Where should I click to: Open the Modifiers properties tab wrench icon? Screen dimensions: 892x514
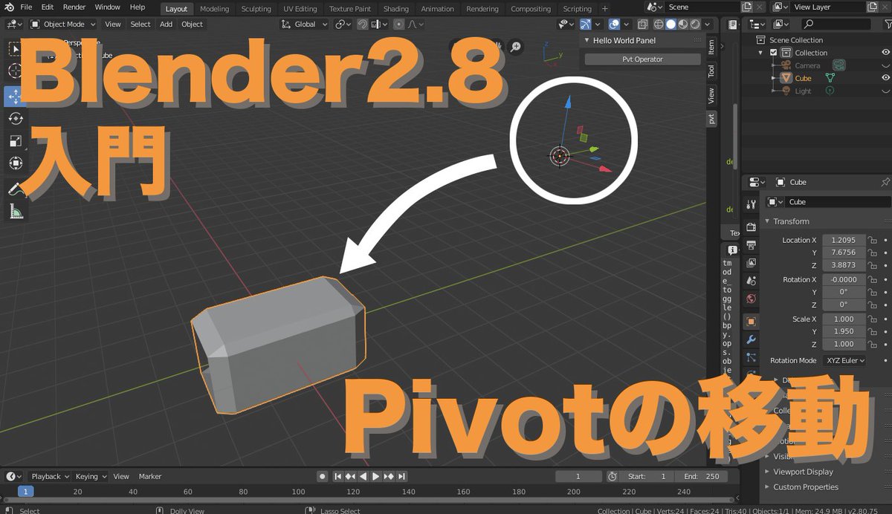click(x=751, y=339)
